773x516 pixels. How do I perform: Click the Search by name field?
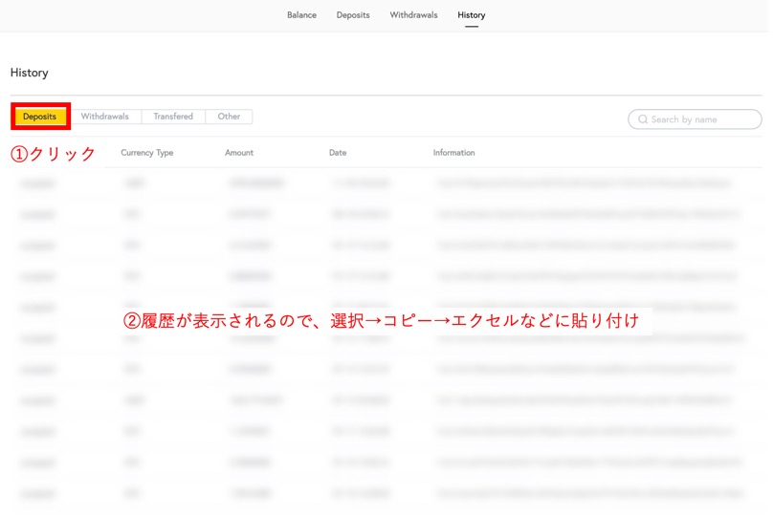click(x=695, y=119)
